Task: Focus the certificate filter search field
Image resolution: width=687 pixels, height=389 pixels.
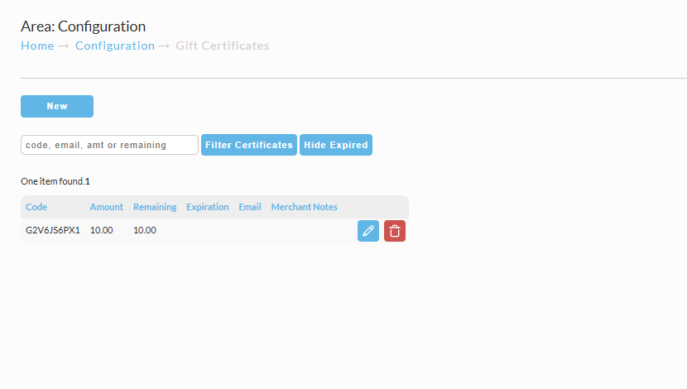Action: tap(109, 145)
